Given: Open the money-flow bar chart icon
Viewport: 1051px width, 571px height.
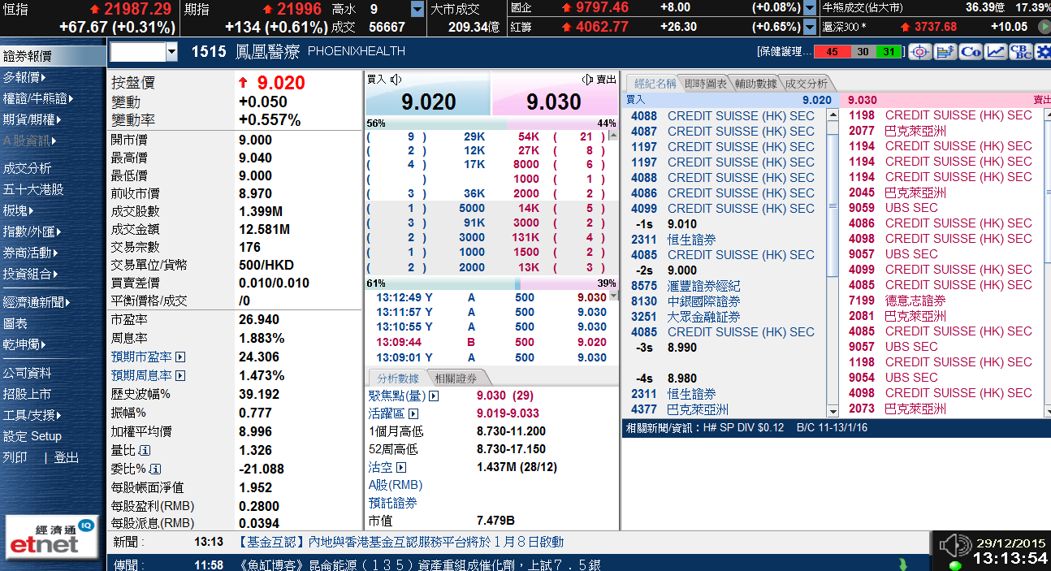Looking at the screenshot, I should pyautogui.click(x=945, y=52).
